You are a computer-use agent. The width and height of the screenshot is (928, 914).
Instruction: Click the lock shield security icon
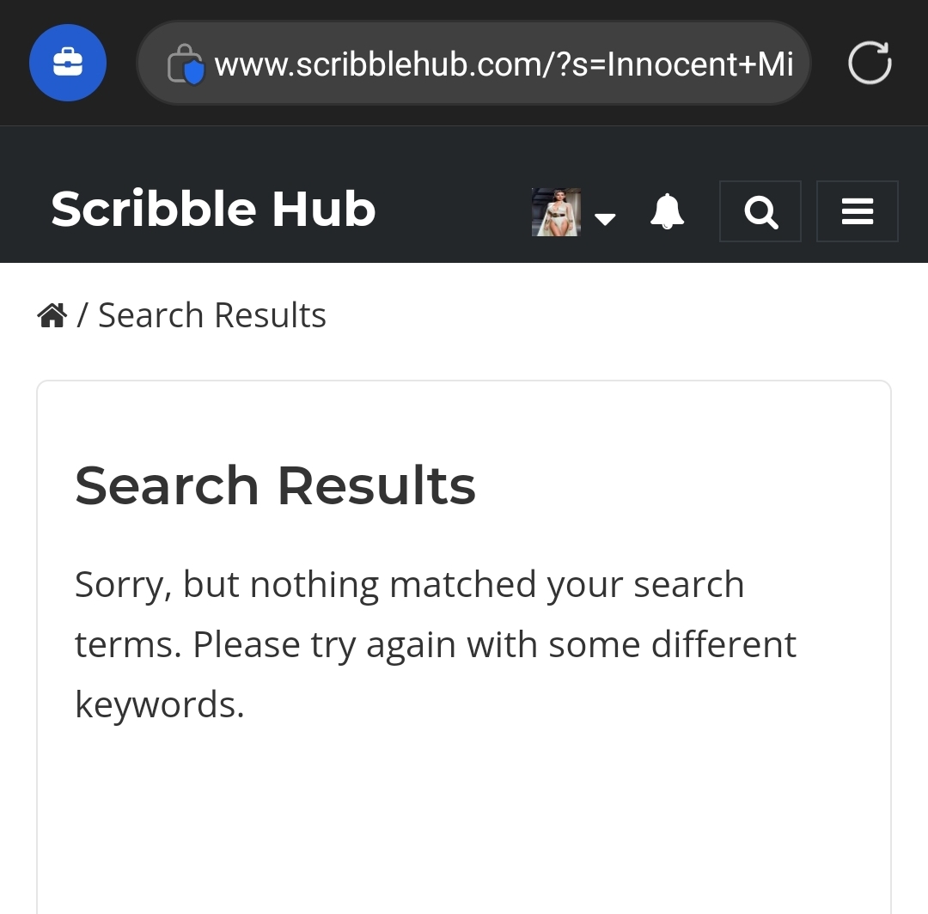(x=186, y=64)
